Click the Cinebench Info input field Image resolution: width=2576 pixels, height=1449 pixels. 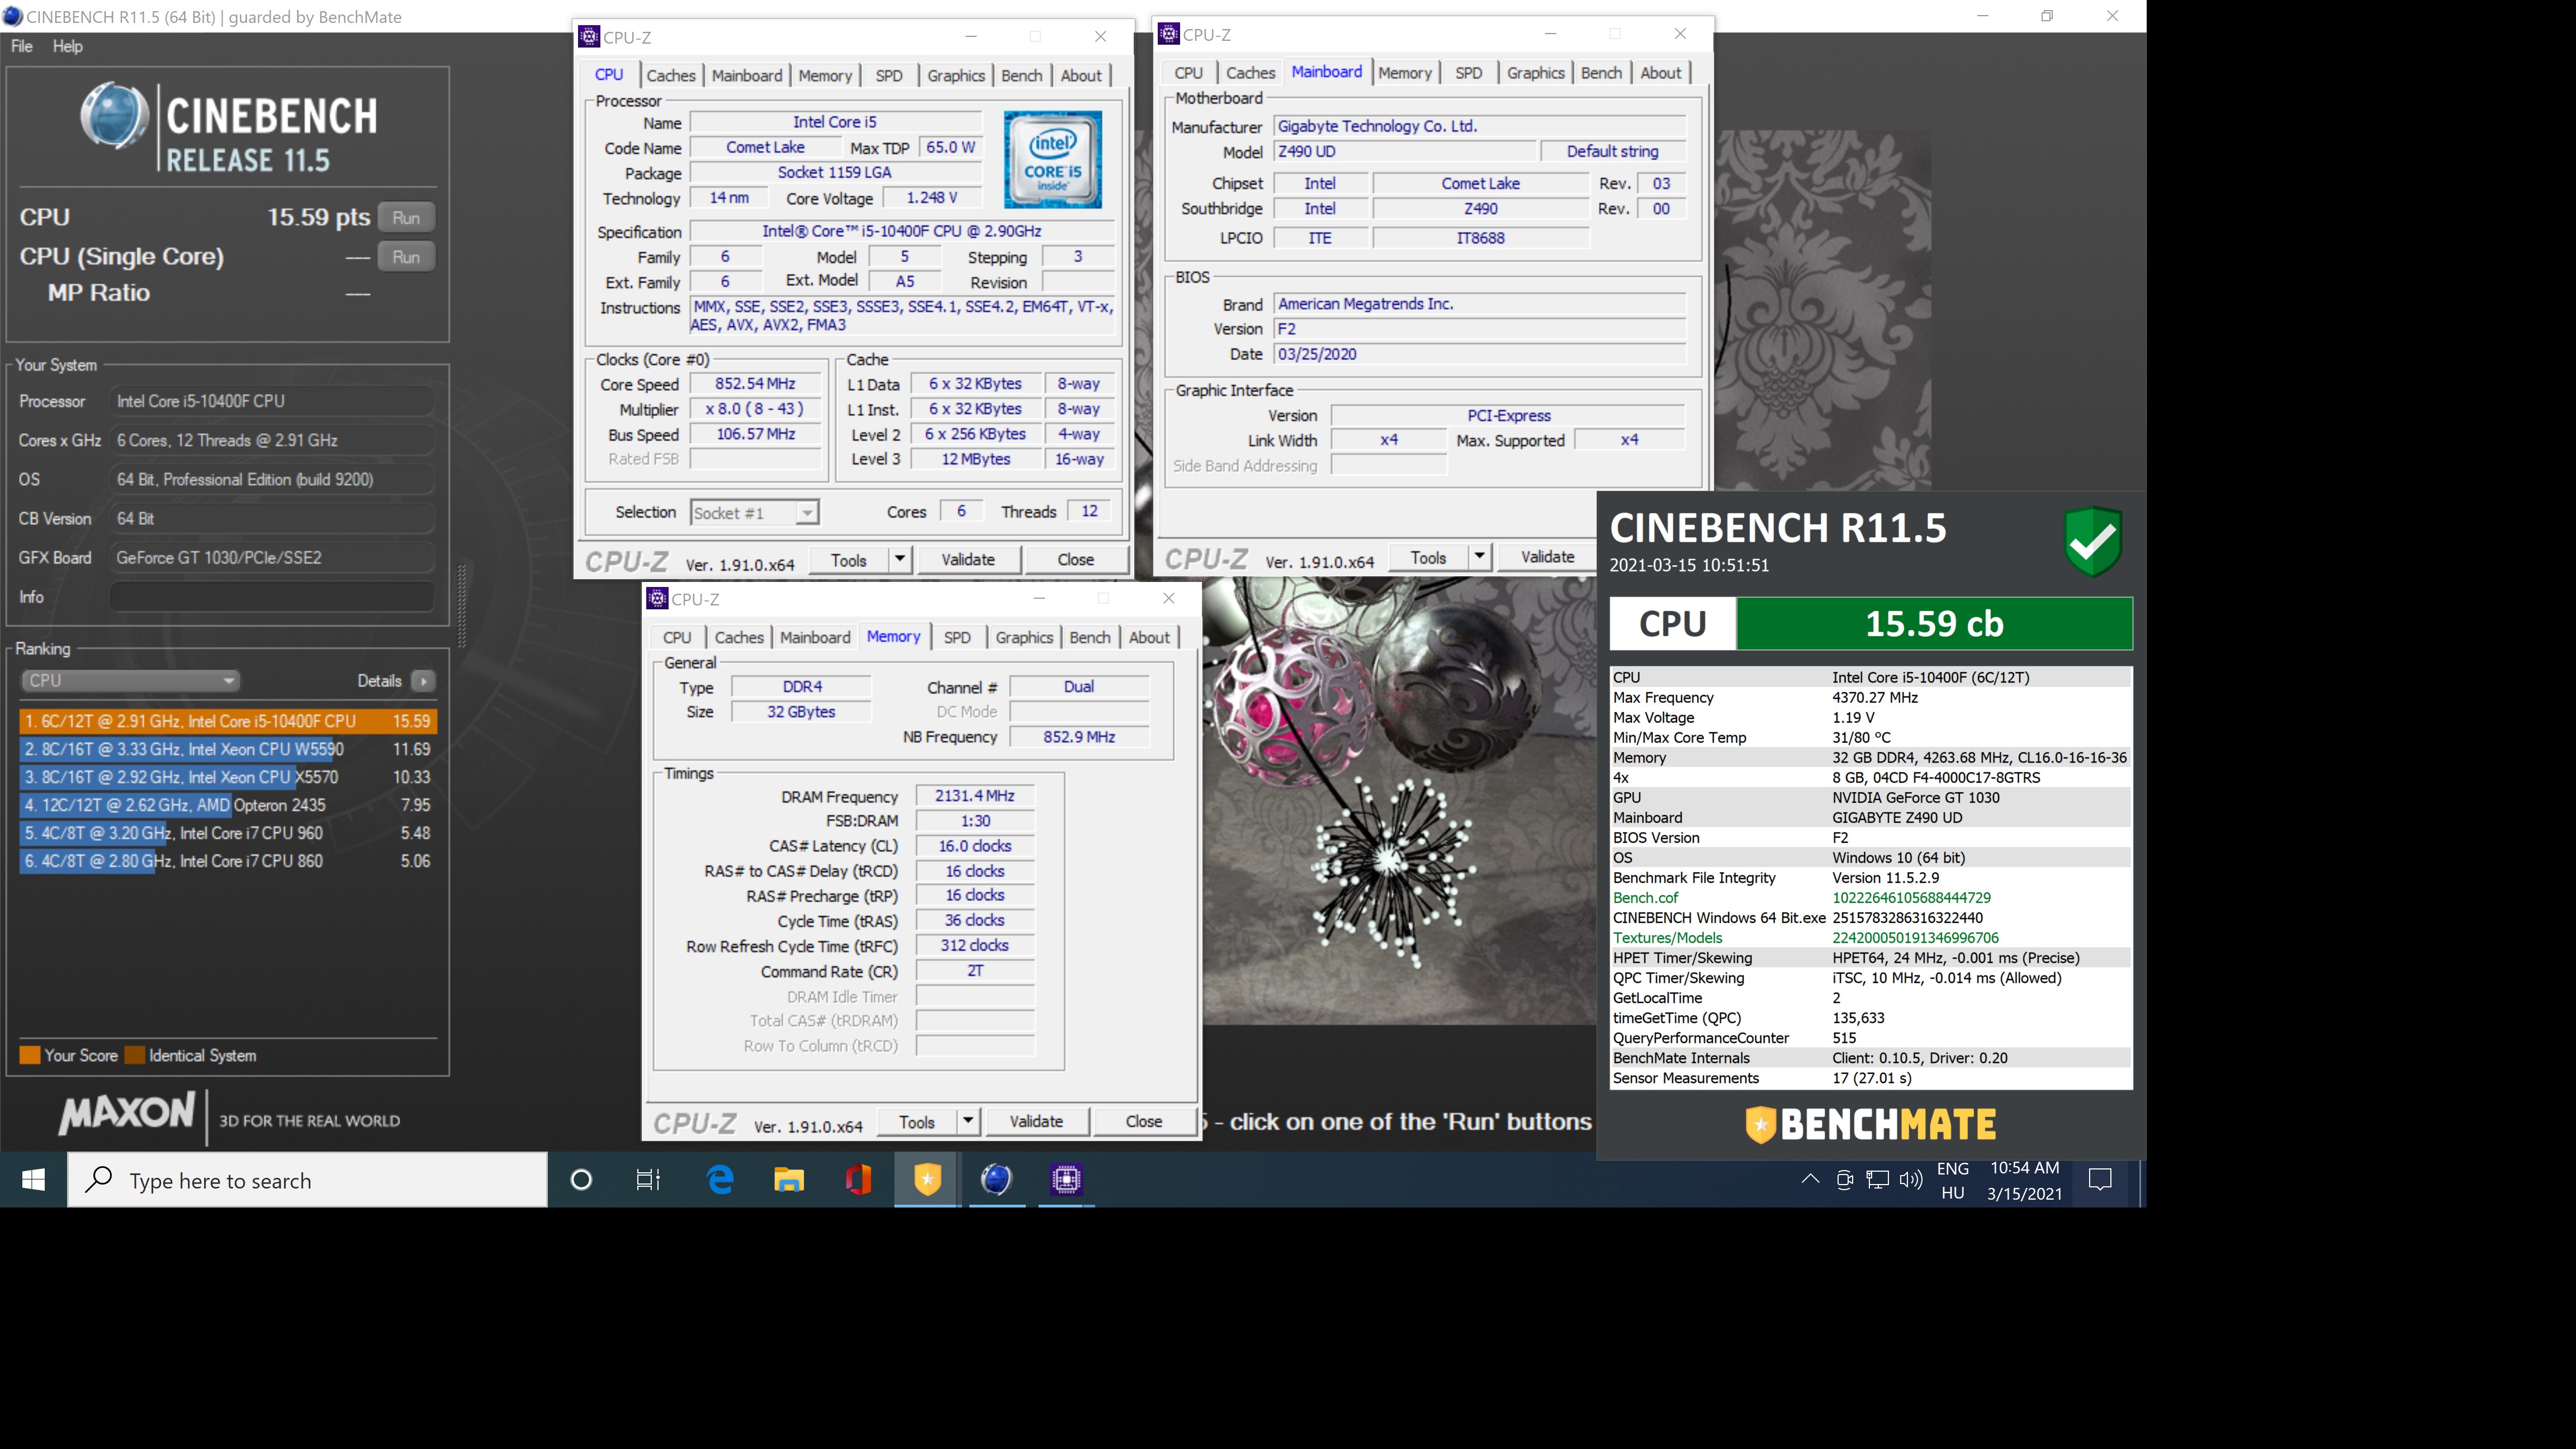[x=272, y=597]
